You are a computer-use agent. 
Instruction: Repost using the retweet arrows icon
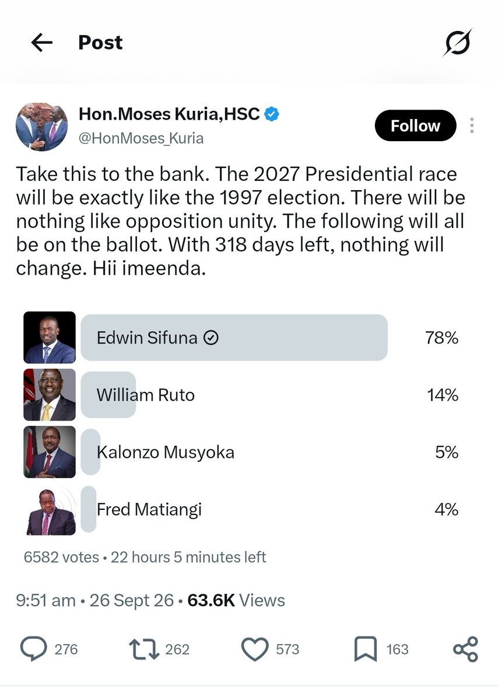coord(144,649)
